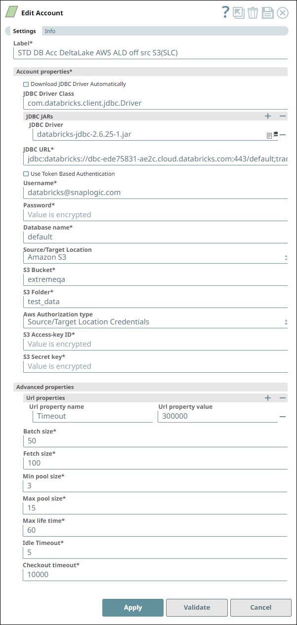This screenshot has width=297, height=625.
Task: Click the detach/pop-out window icon
Action: (x=239, y=13)
